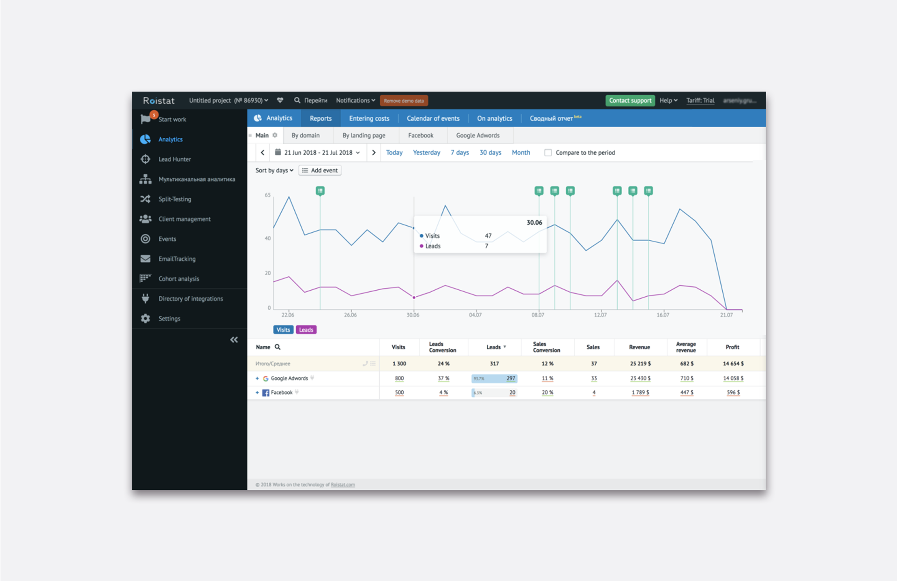Open Lead Hunter crosshair icon
Screen dimensions: 897x581
(x=145, y=159)
